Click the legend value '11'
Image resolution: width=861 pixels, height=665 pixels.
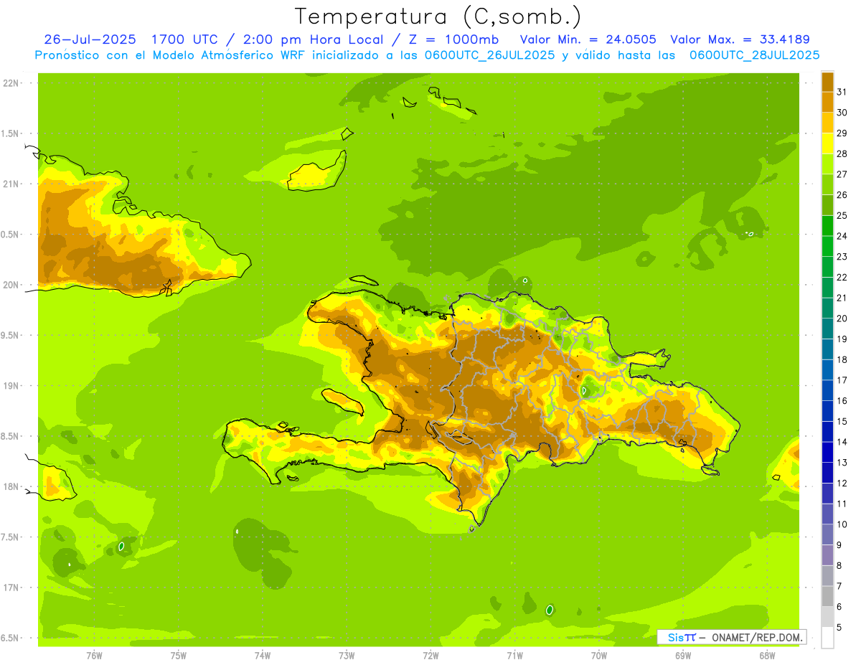tap(842, 504)
